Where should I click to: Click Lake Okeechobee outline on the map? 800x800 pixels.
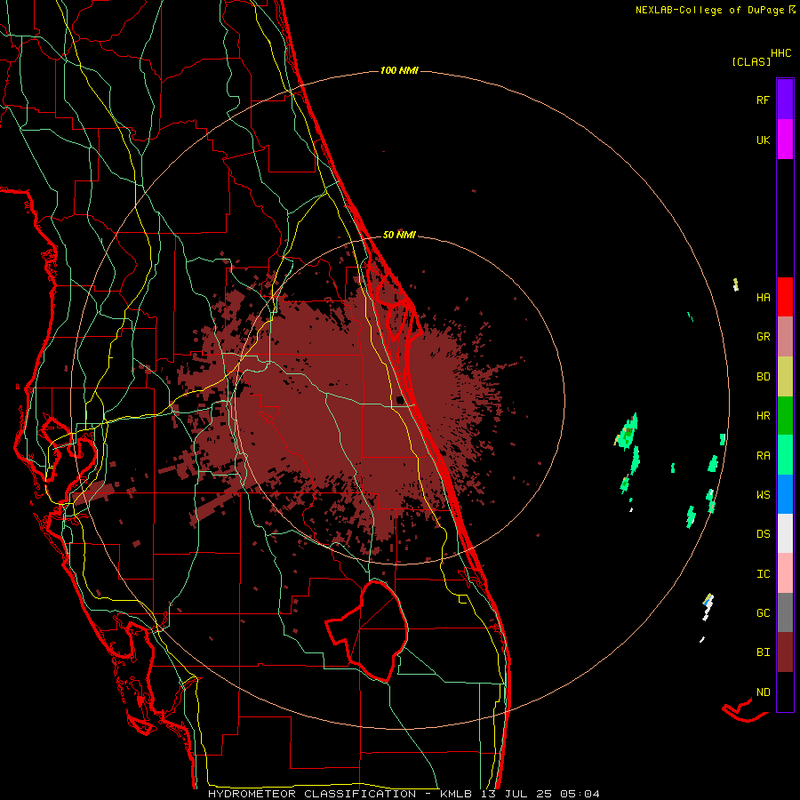[367, 630]
